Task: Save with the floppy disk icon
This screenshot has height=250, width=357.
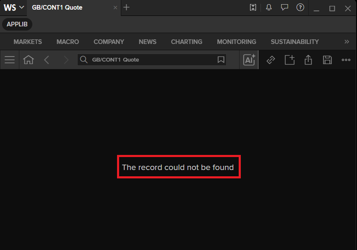Action: point(327,60)
